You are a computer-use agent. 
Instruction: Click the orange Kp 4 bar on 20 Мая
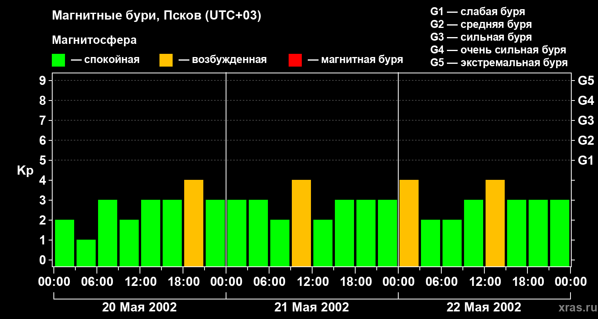[x=194, y=223]
